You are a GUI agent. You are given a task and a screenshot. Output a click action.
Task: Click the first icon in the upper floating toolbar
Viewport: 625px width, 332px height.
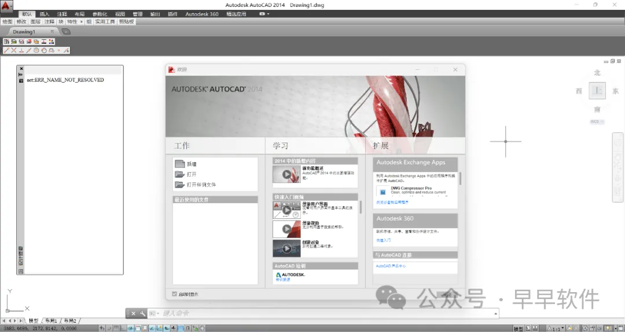6,42
